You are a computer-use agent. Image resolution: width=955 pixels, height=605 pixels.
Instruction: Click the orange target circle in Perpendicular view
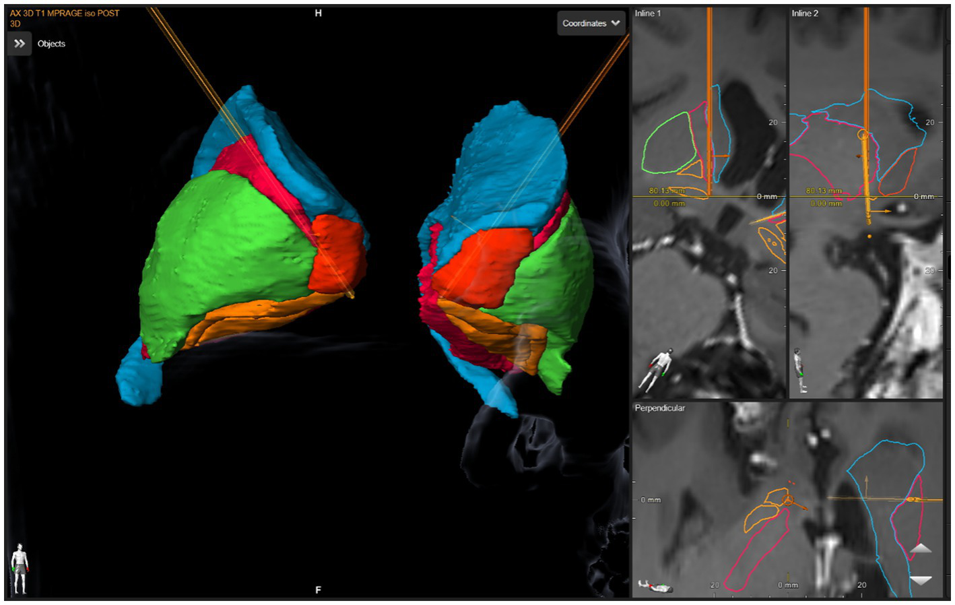coord(788,501)
